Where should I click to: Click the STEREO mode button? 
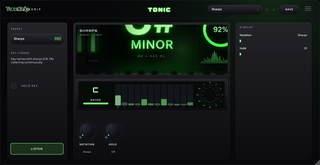pyautogui.click(x=94, y=61)
